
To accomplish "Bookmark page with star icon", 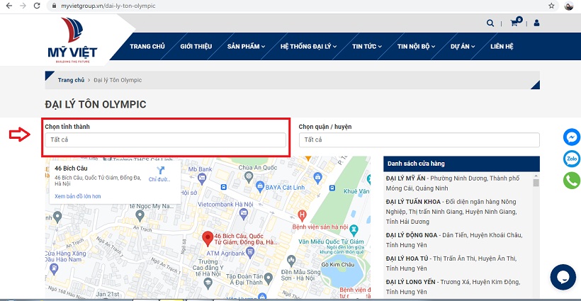I will (551, 6).
